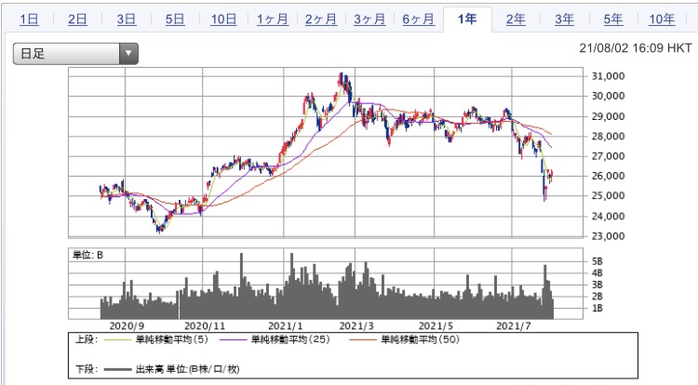Click the 下段: legend label

87,369
